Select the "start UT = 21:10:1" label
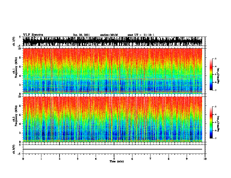This screenshot has width=231, height=178. click(141, 35)
